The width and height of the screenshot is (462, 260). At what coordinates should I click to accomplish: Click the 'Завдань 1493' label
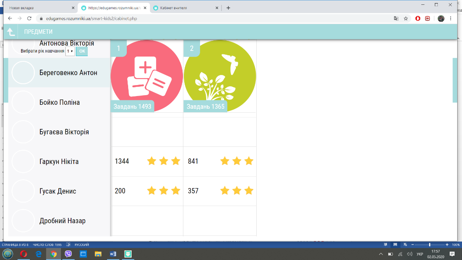133,107
